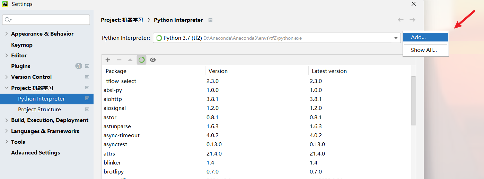Viewport: 484px width, 179px height.
Task: Click the project-level settings icon beside breadcrumb
Action: [x=210, y=20]
